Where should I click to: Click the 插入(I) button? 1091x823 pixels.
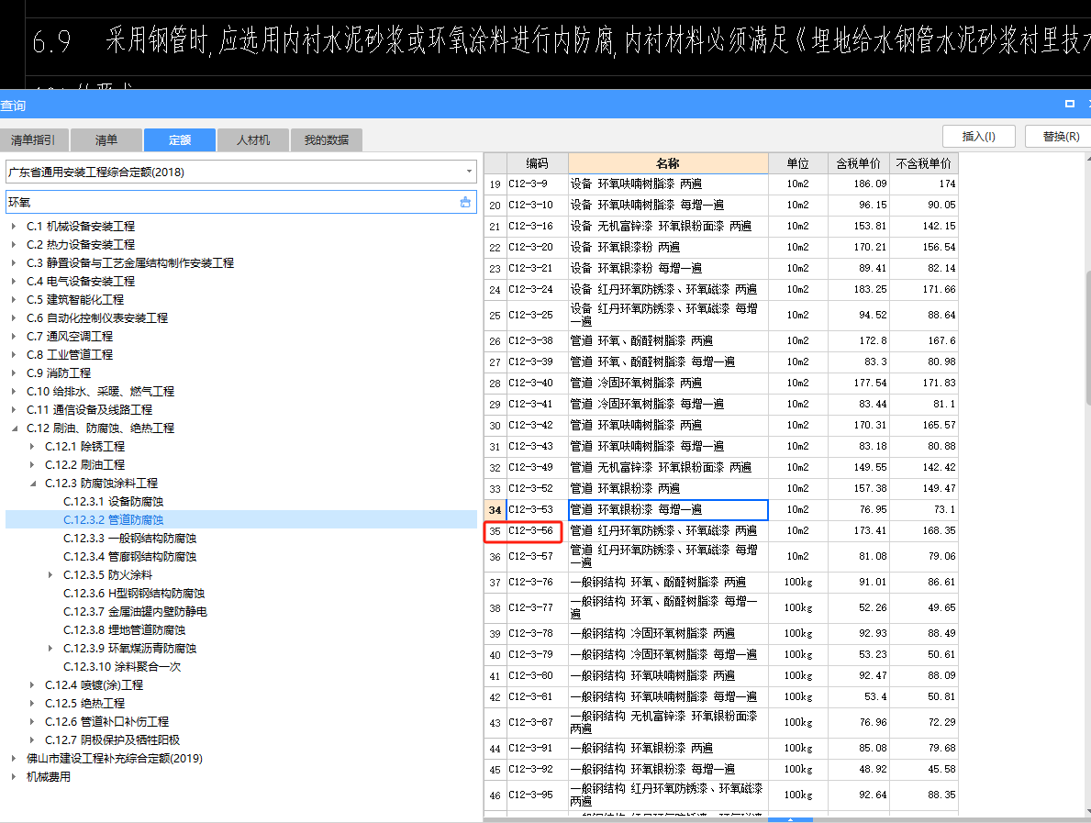click(978, 137)
